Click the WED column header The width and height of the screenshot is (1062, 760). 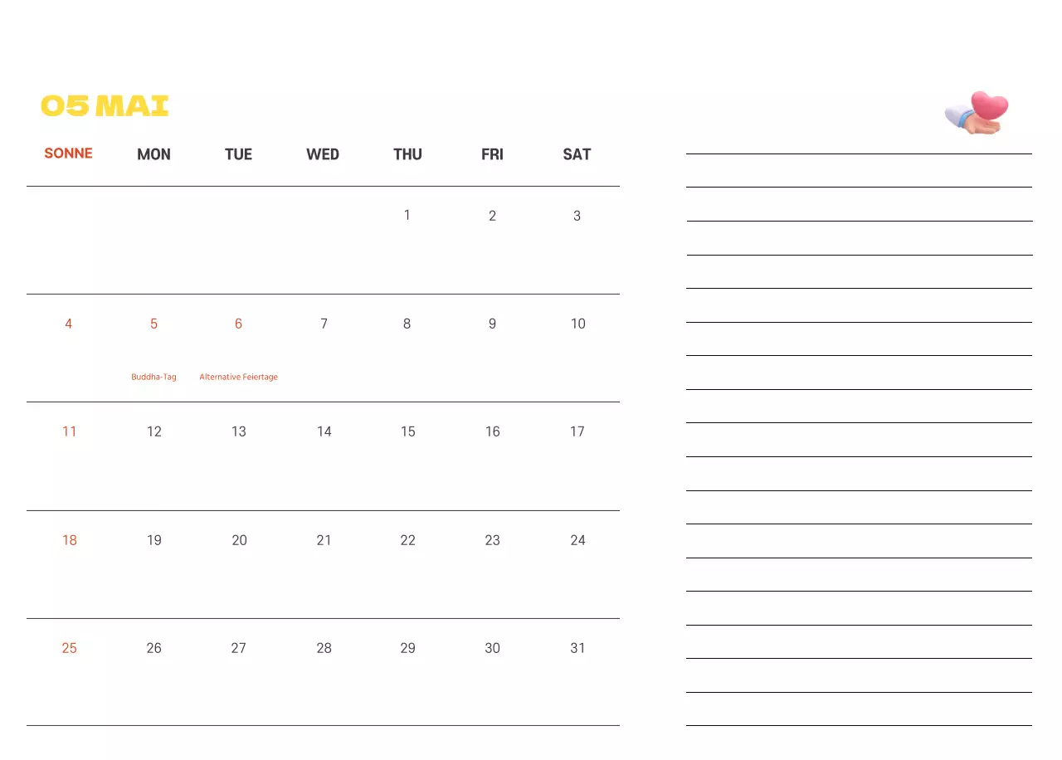coord(323,154)
